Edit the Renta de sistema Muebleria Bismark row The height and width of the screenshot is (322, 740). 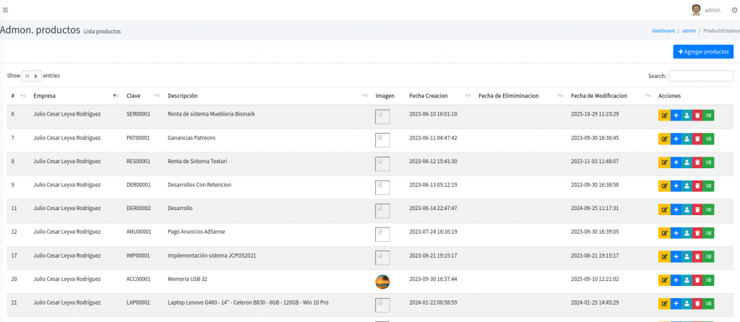(x=664, y=116)
